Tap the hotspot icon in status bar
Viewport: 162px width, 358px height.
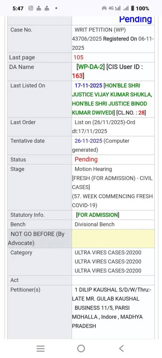click(104, 8)
